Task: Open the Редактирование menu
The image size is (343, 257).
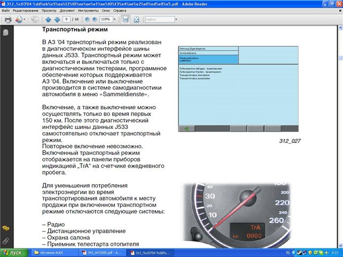Action: 25,11
